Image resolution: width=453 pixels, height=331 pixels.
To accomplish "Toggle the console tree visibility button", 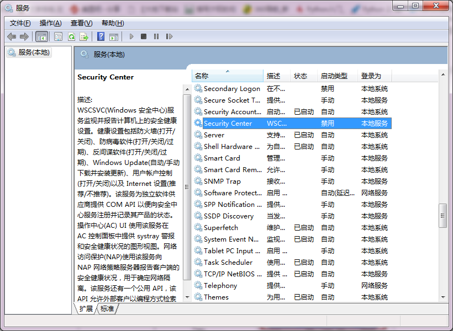I will [41, 36].
